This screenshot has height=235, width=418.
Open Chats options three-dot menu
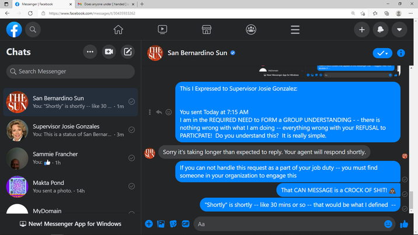[90, 52]
